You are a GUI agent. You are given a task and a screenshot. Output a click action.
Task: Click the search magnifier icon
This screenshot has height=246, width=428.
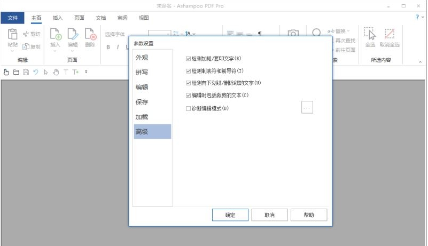pyautogui.click(x=316, y=33)
